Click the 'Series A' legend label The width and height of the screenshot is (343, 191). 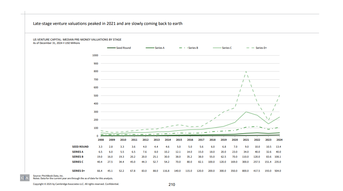tap(160, 48)
